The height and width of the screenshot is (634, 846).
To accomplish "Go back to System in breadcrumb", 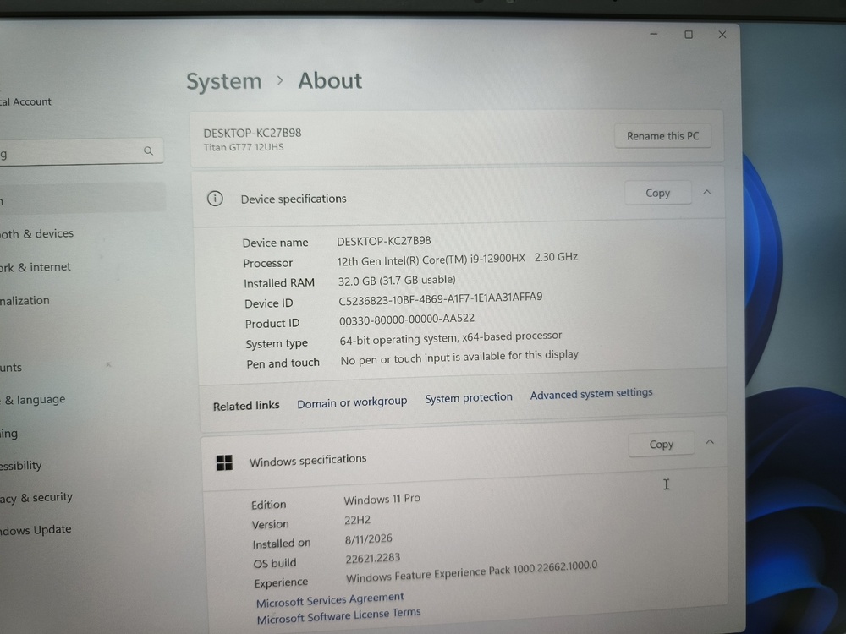I will point(224,81).
